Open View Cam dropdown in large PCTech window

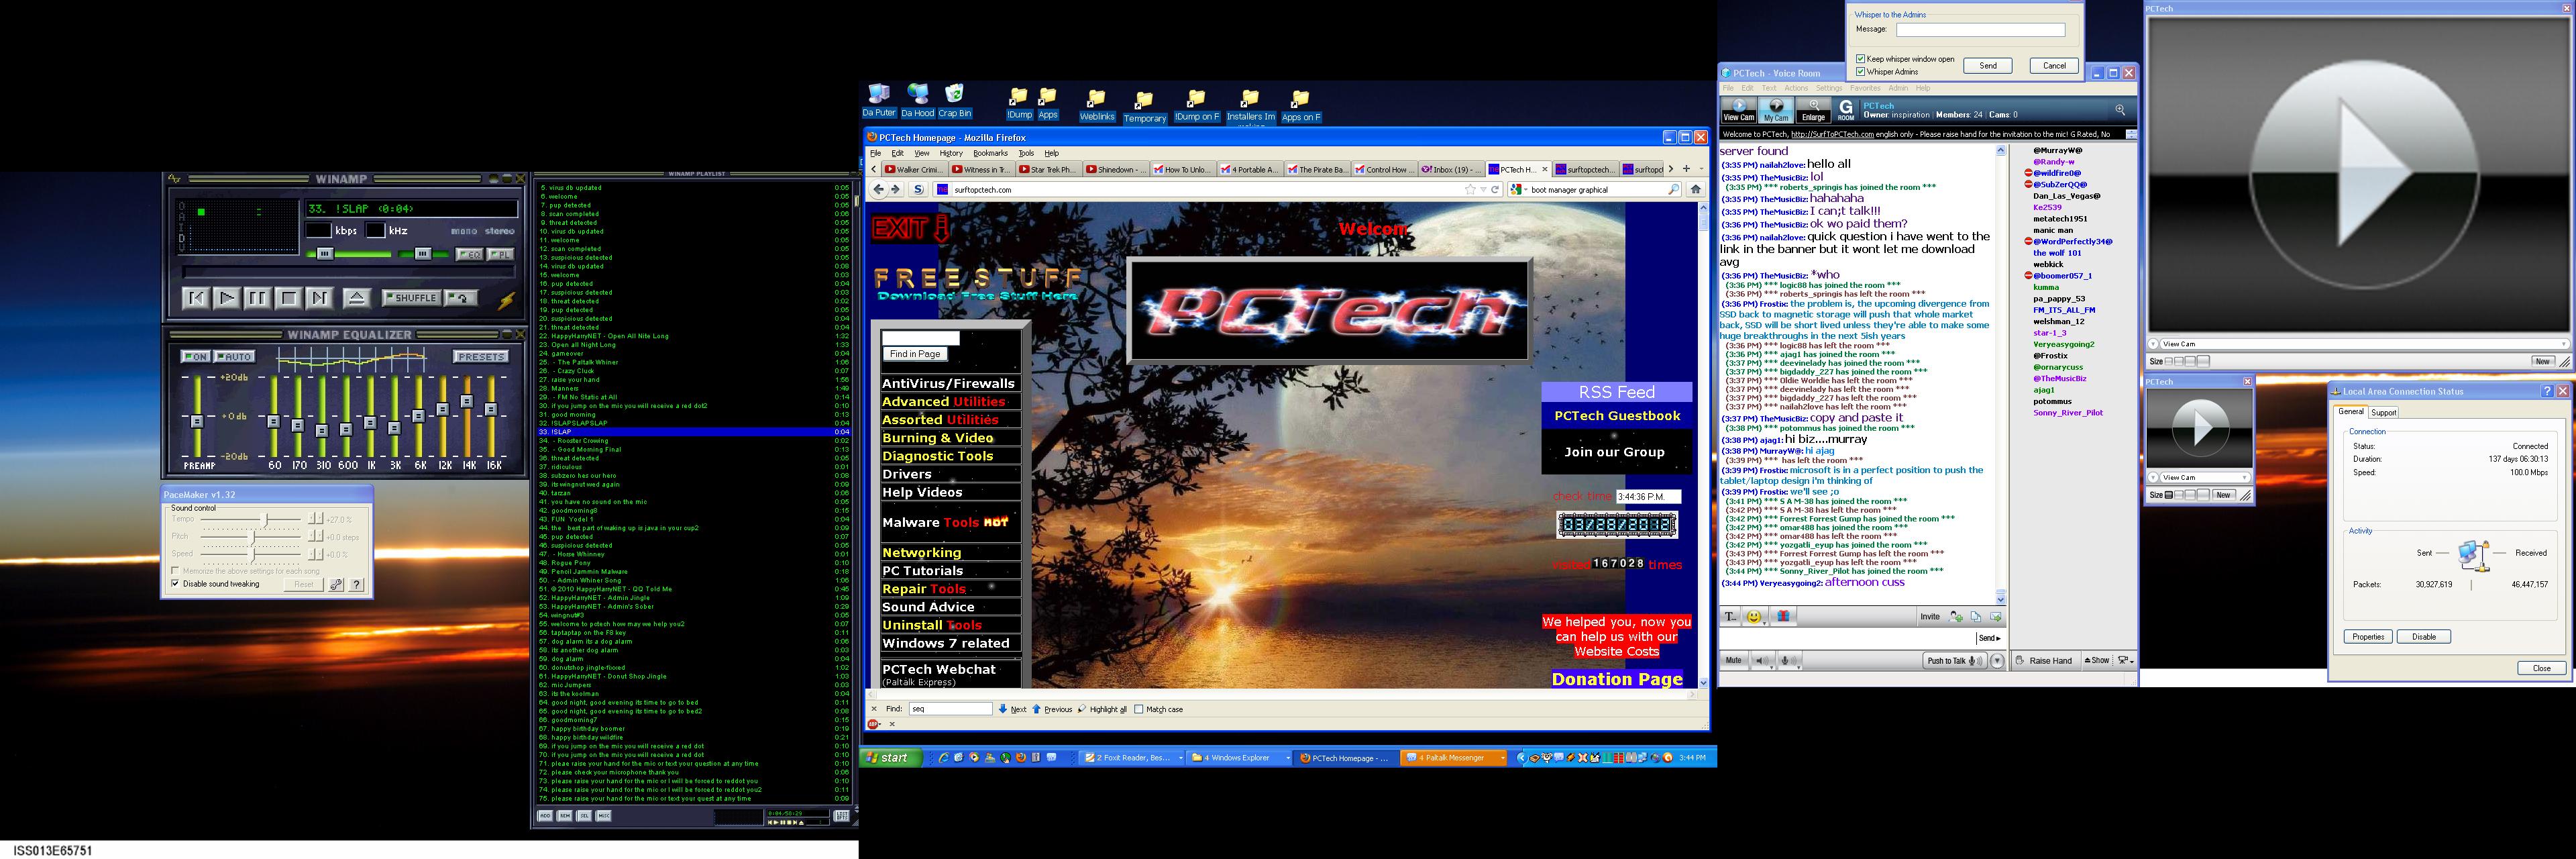[2563, 344]
